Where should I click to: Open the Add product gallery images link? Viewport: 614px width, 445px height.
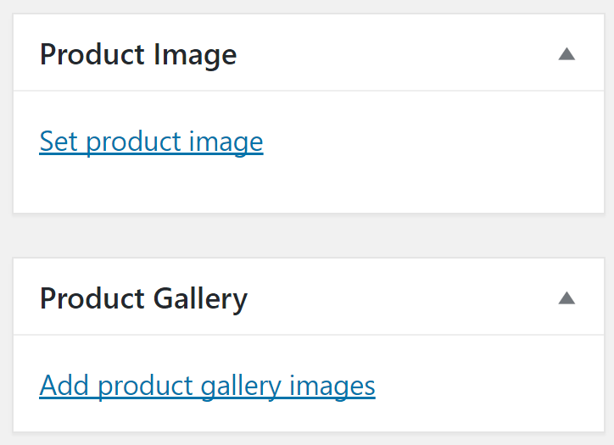[207, 386]
